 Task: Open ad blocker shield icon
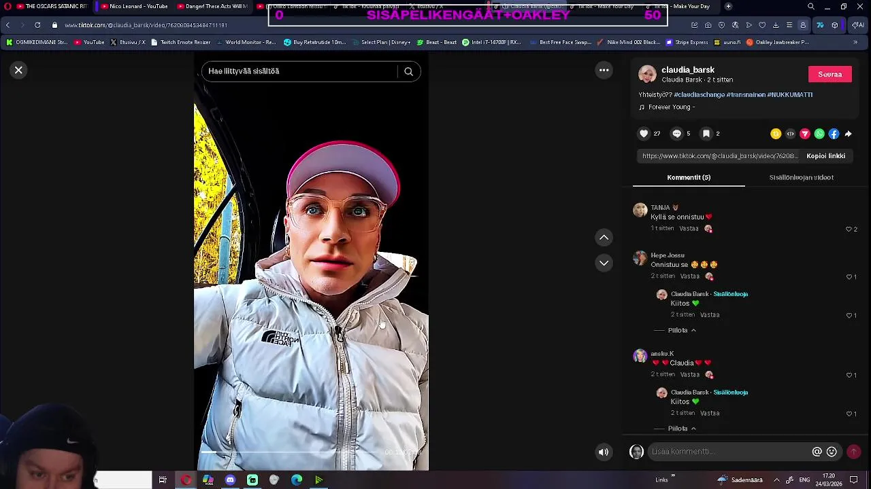[x=721, y=25]
